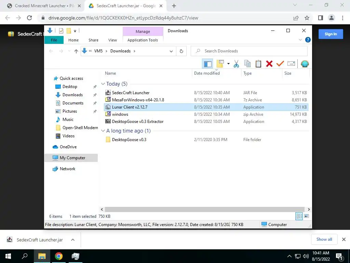The image size is (350, 263).
Task: Click the volume speaker tray icon
Action: (306, 256)
